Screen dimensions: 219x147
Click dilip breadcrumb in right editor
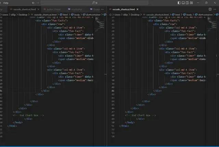click(x=126, y=15)
